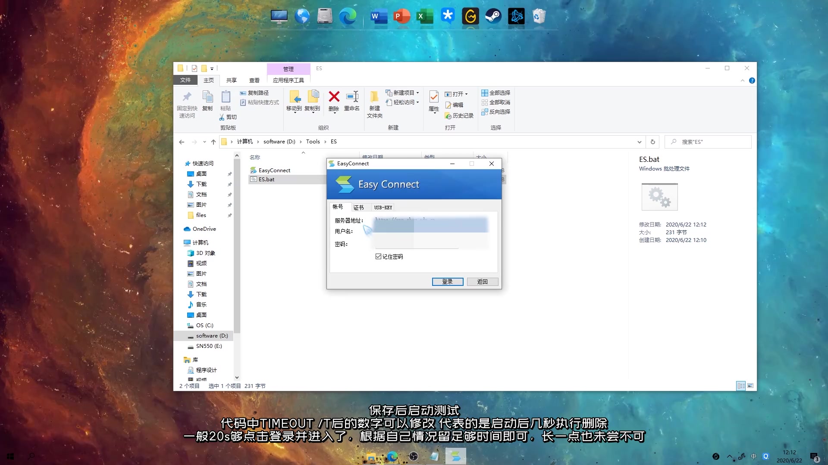The height and width of the screenshot is (465, 828).
Task: Click the Login (登录) button
Action: click(448, 282)
